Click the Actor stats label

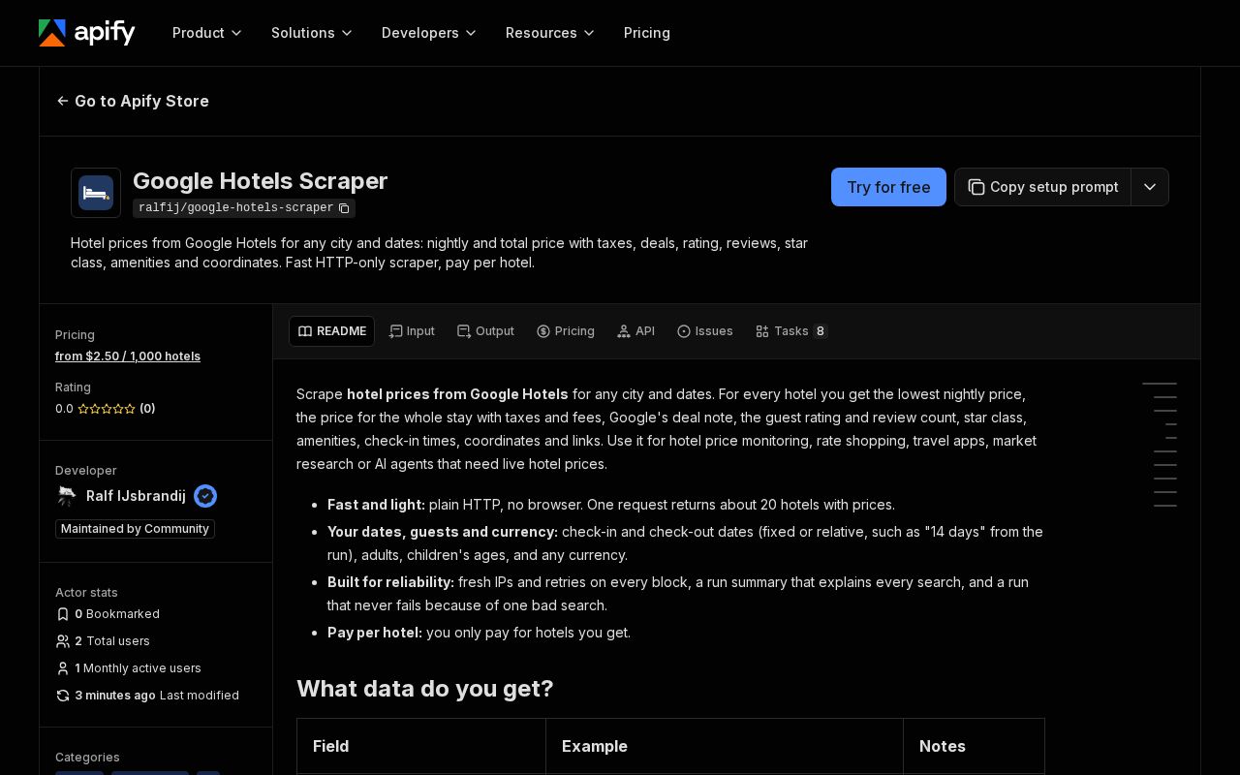pos(86,593)
